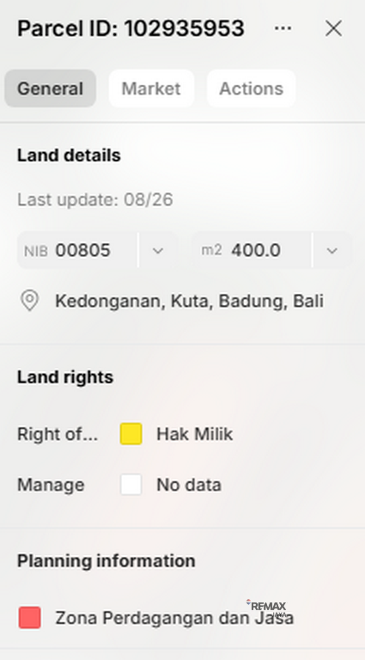Expand the NIB identifier dropdown
This screenshot has width=365, height=660.
tap(158, 250)
